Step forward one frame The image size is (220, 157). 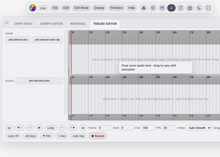(62, 128)
